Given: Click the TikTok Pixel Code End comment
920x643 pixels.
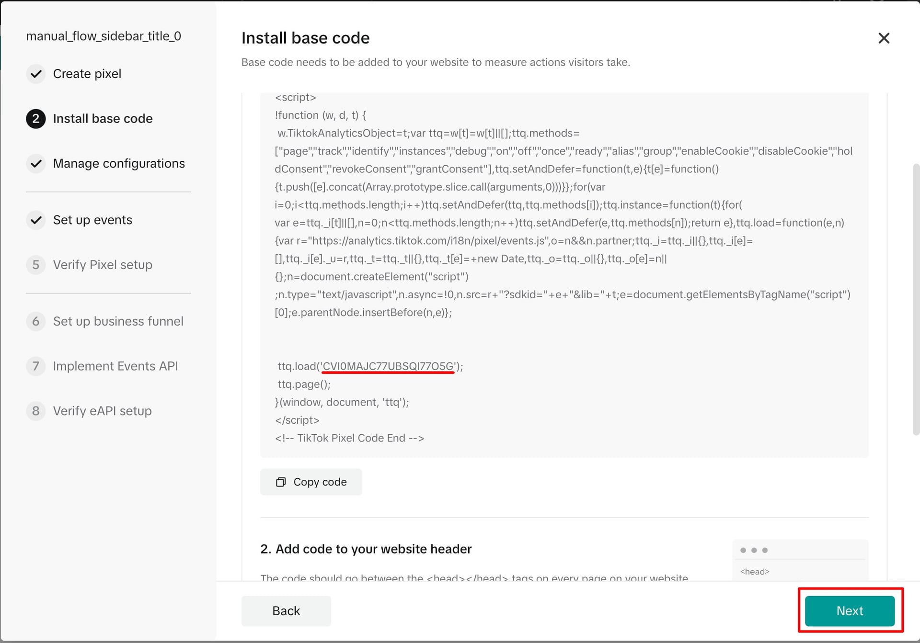Looking at the screenshot, I should (x=349, y=438).
